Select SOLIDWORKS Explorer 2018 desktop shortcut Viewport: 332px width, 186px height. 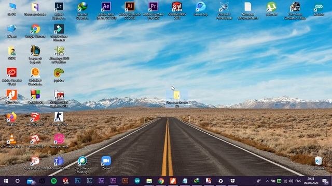click(59, 99)
